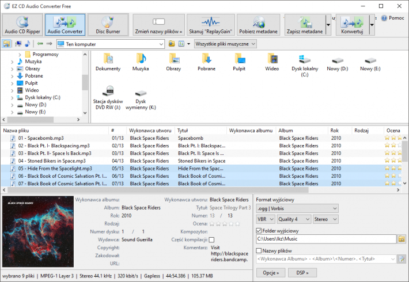
Task: Click Album field Black Space Riders
Action: [x=141, y=208]
